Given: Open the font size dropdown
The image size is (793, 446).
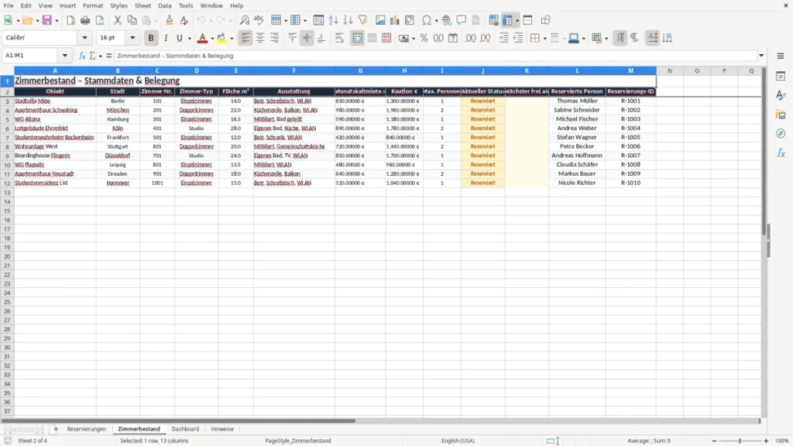Looking at the screenshot, I should 132,37.
